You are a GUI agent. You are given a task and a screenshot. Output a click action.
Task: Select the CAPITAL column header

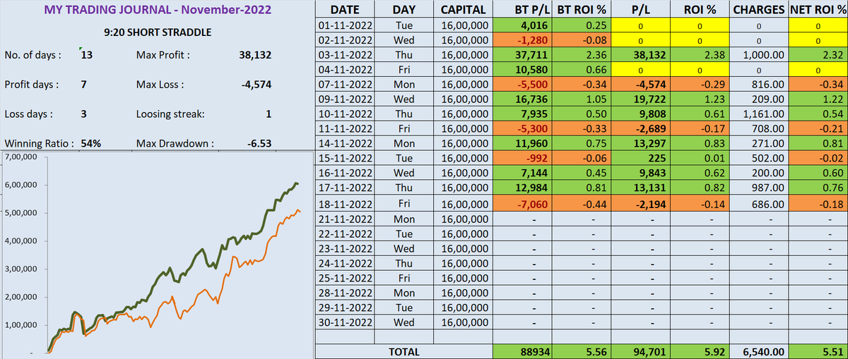462,11
